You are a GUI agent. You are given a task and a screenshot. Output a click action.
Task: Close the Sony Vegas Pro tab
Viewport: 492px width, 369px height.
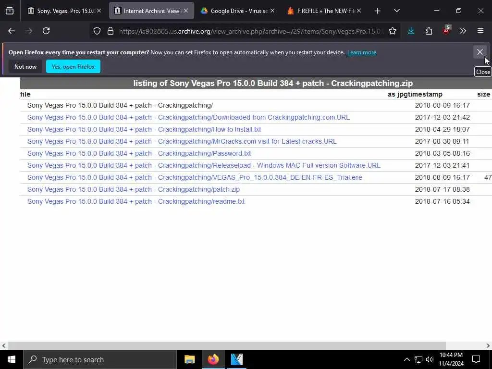(x=99, y=11)
